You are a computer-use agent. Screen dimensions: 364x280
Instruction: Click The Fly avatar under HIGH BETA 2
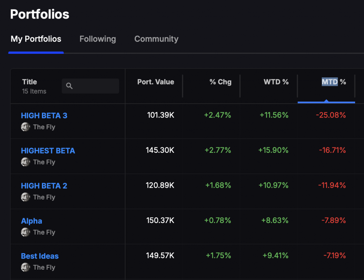[x=25, y=197]
